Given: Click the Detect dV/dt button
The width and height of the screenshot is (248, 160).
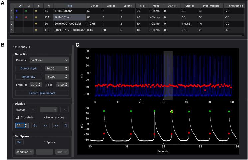Looking at the screenshot, I should (x=29, y=68).
